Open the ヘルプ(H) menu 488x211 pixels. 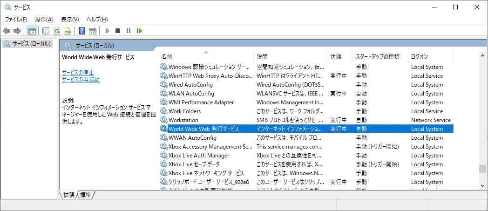(97, 19)
